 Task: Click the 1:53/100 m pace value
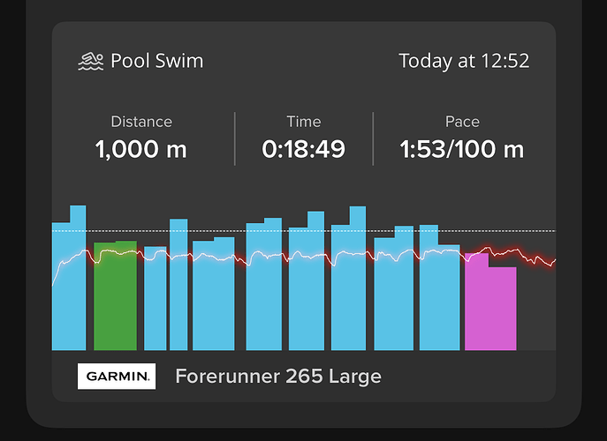[462, 149]
